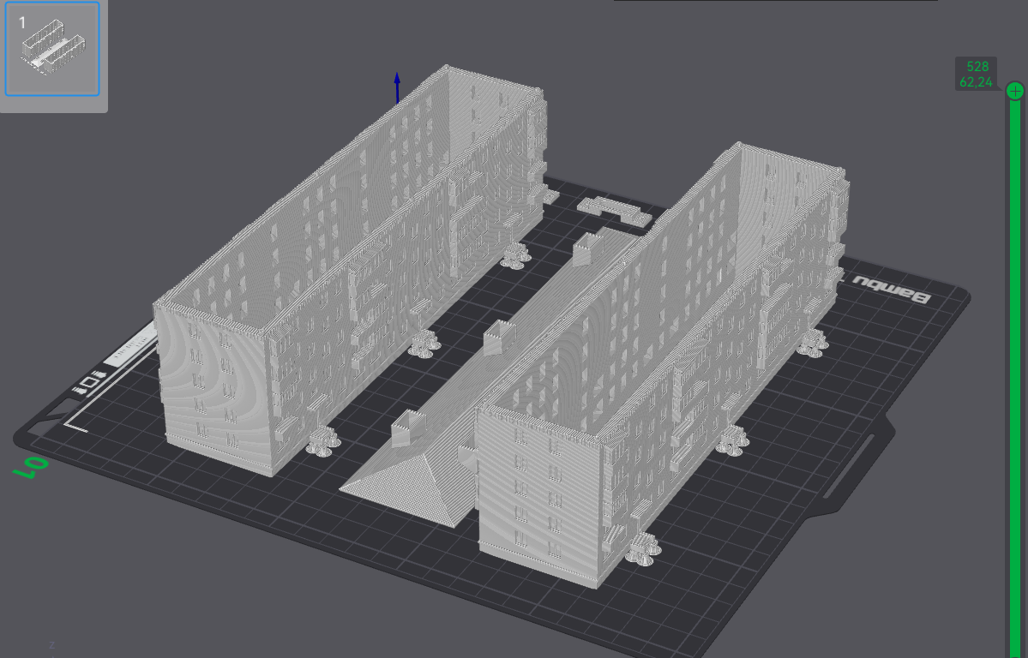Select plate 1 thumbnail preview

coord(52,49)
